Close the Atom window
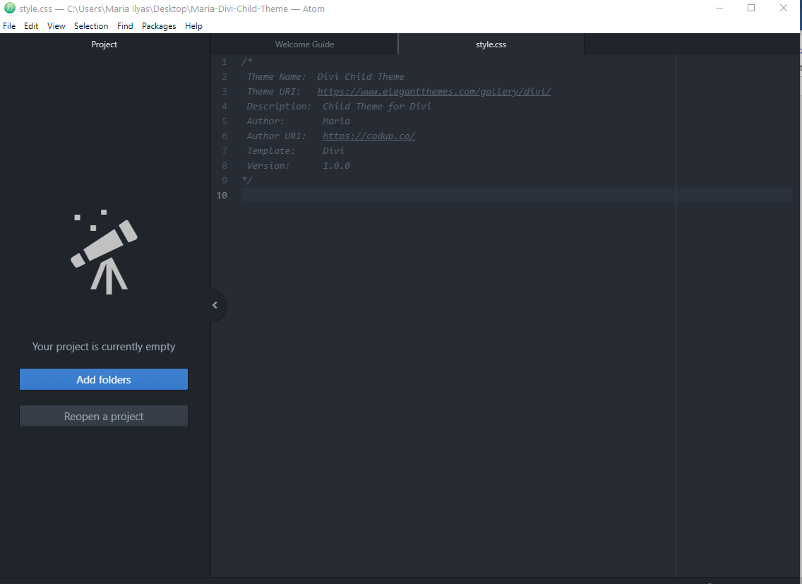802x584 pixels. (x=784, y=8)
